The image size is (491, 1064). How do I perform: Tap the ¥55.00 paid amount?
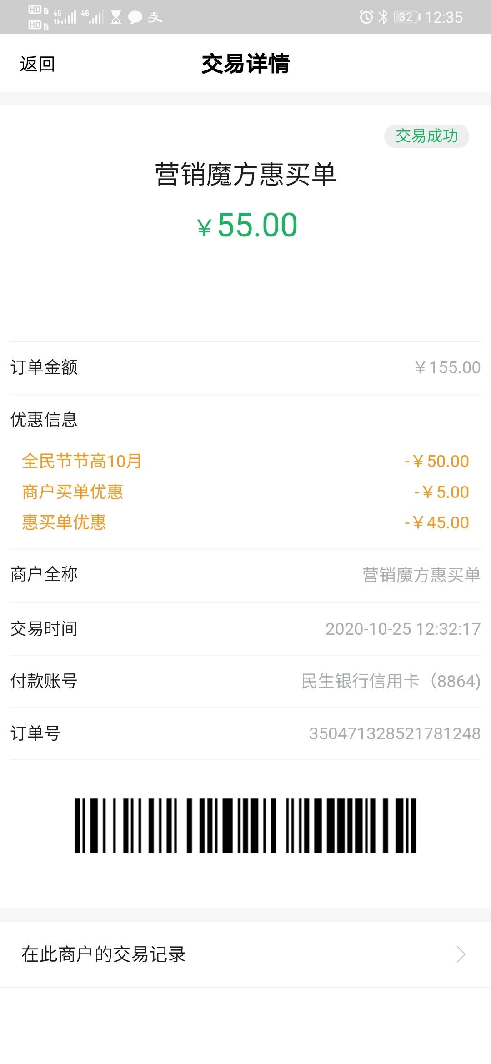pyautogui.click(x=247, y=225)
